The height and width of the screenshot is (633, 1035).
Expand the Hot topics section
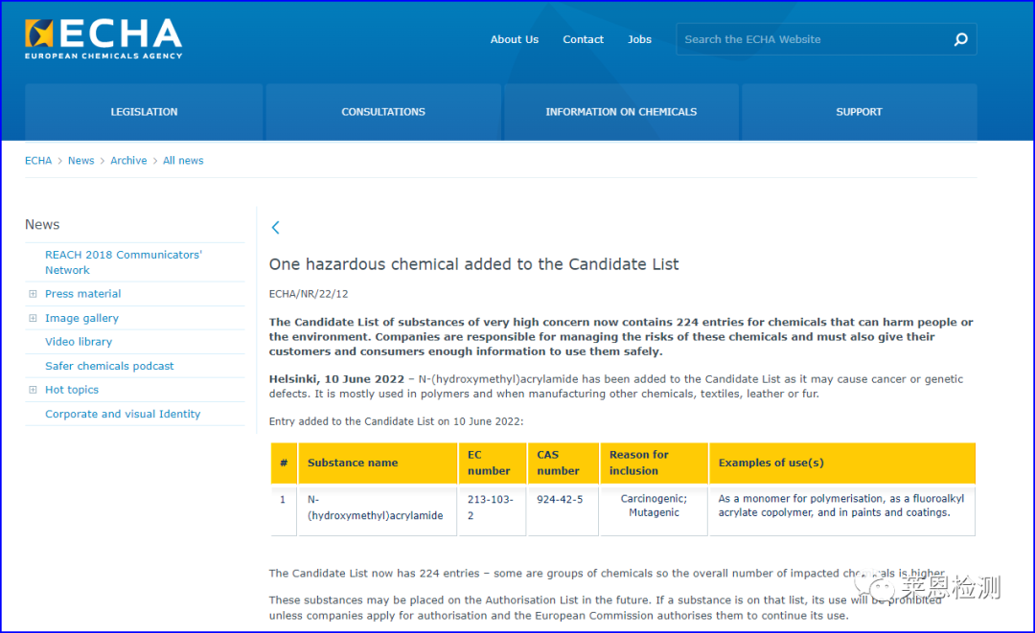tap(34, 390)
